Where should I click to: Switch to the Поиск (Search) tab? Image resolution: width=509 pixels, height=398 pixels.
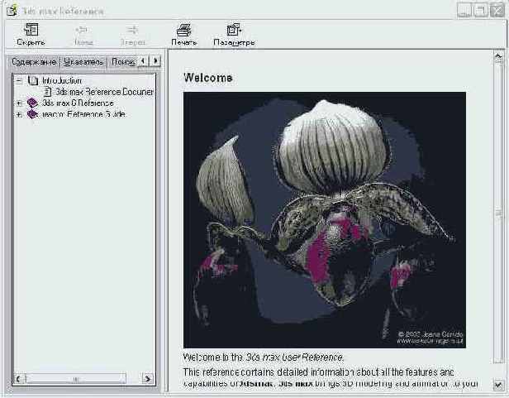click(x=122, y=61)
